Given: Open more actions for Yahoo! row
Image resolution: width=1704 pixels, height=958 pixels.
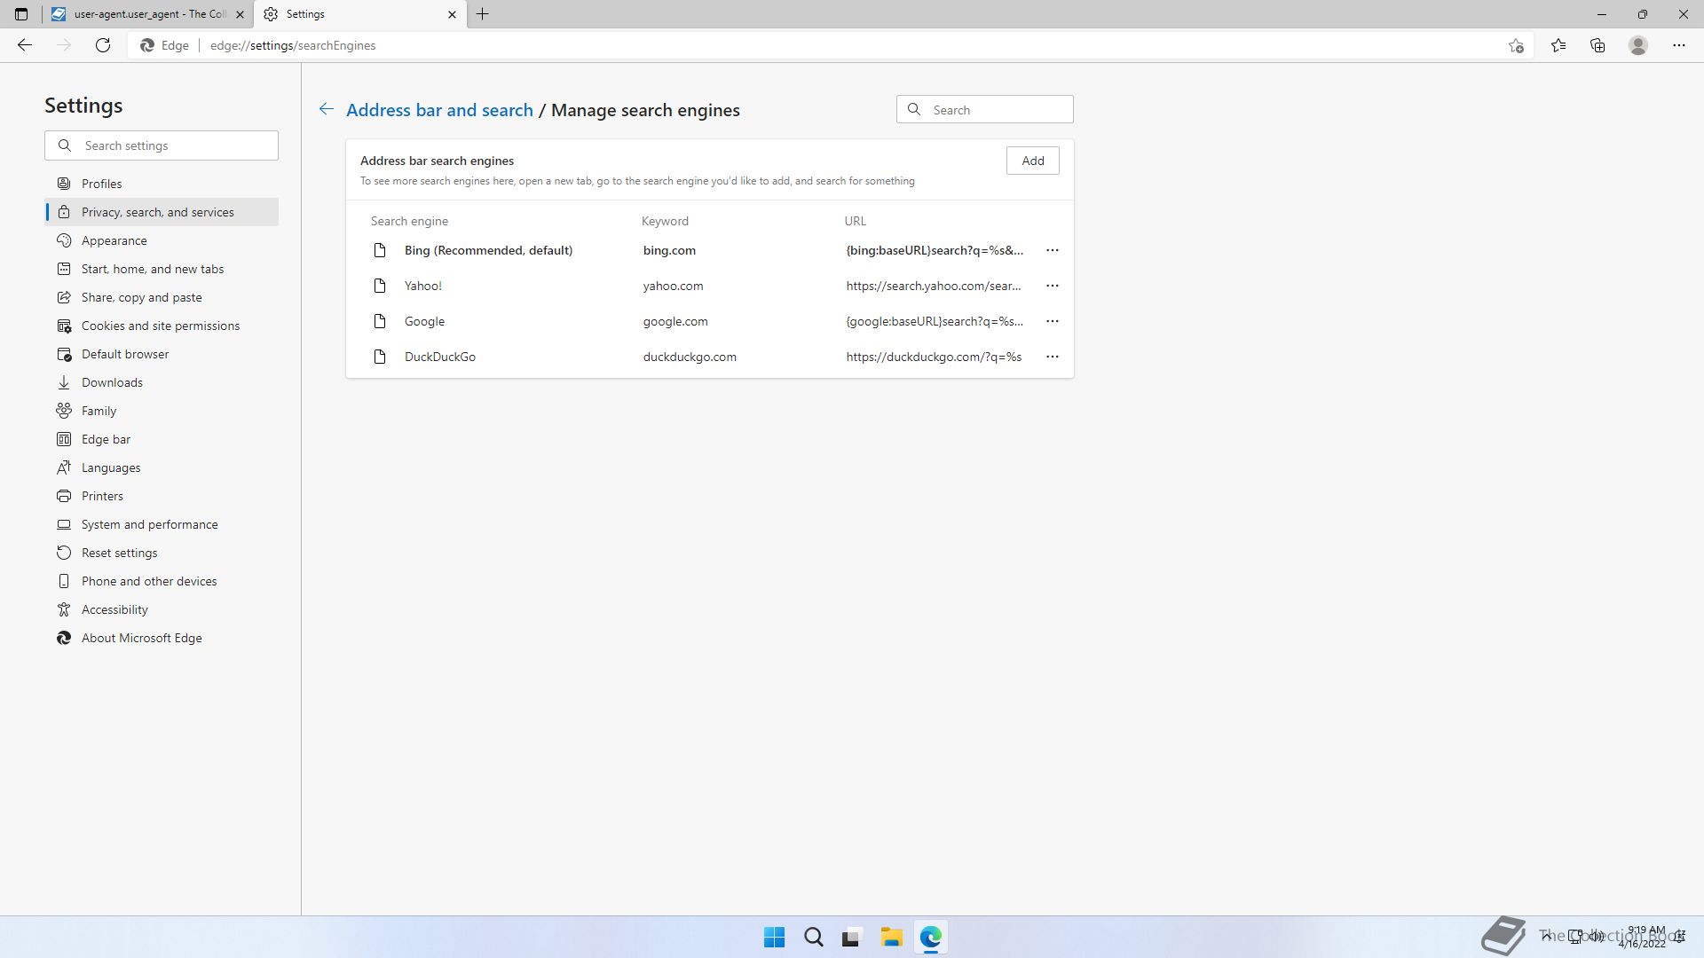Looking at the screenshot, I should (x=1053, y=286).
